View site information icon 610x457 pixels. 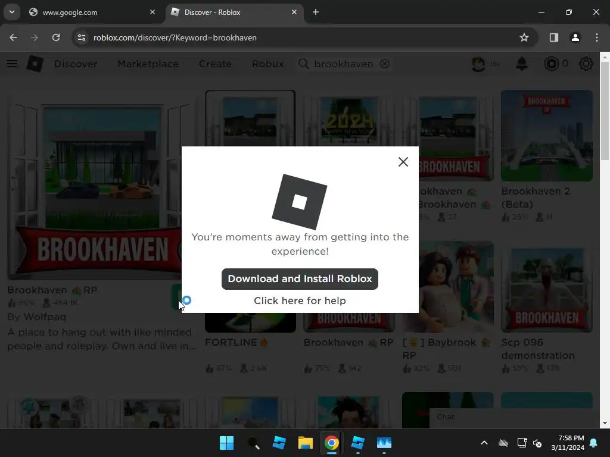(x=81, y=37)
